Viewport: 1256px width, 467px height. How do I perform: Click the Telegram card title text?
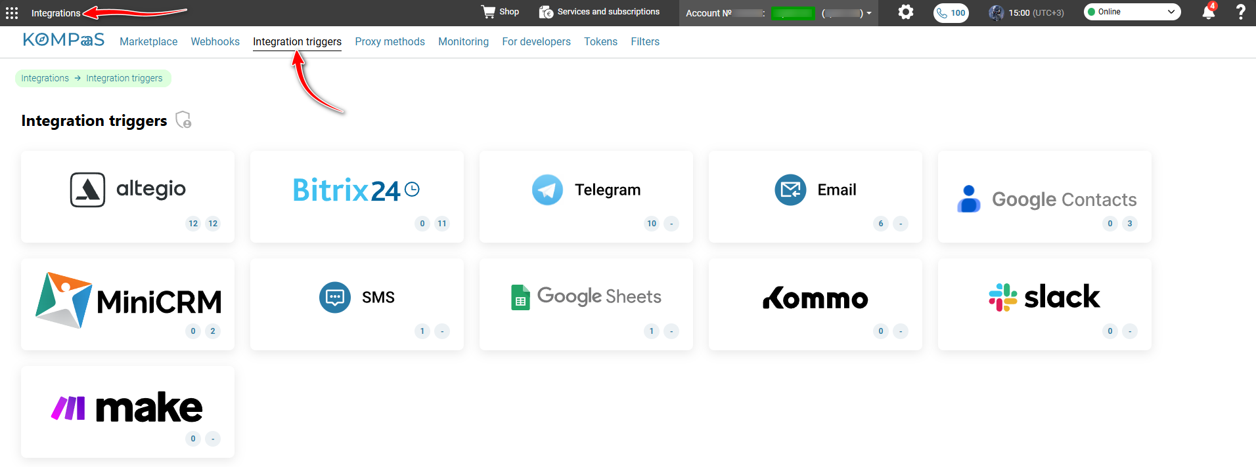click(x=608, y=190)
